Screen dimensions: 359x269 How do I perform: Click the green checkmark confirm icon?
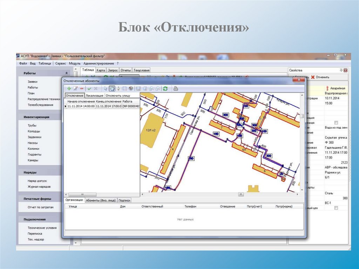click(x=89, y=88)
